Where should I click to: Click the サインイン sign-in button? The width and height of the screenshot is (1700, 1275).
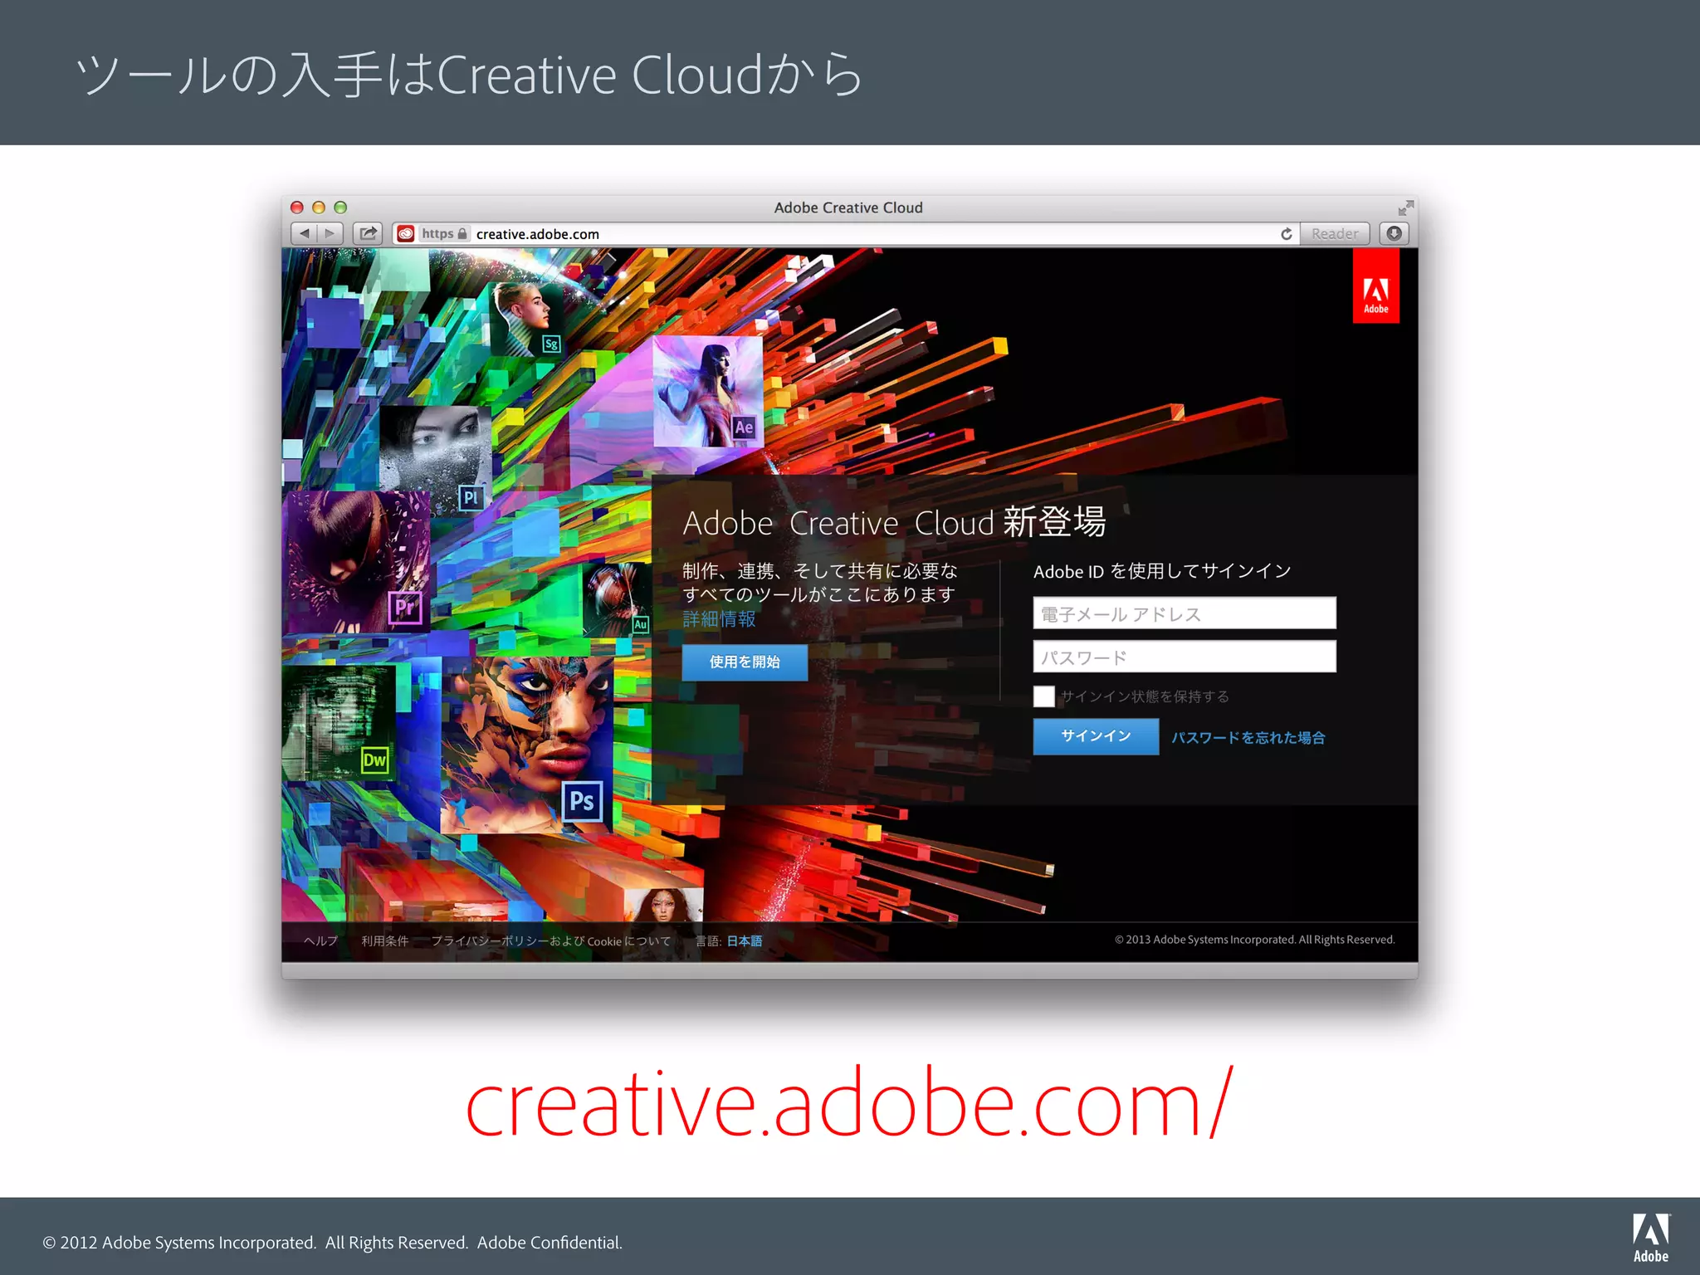[x=1096, y=736]
